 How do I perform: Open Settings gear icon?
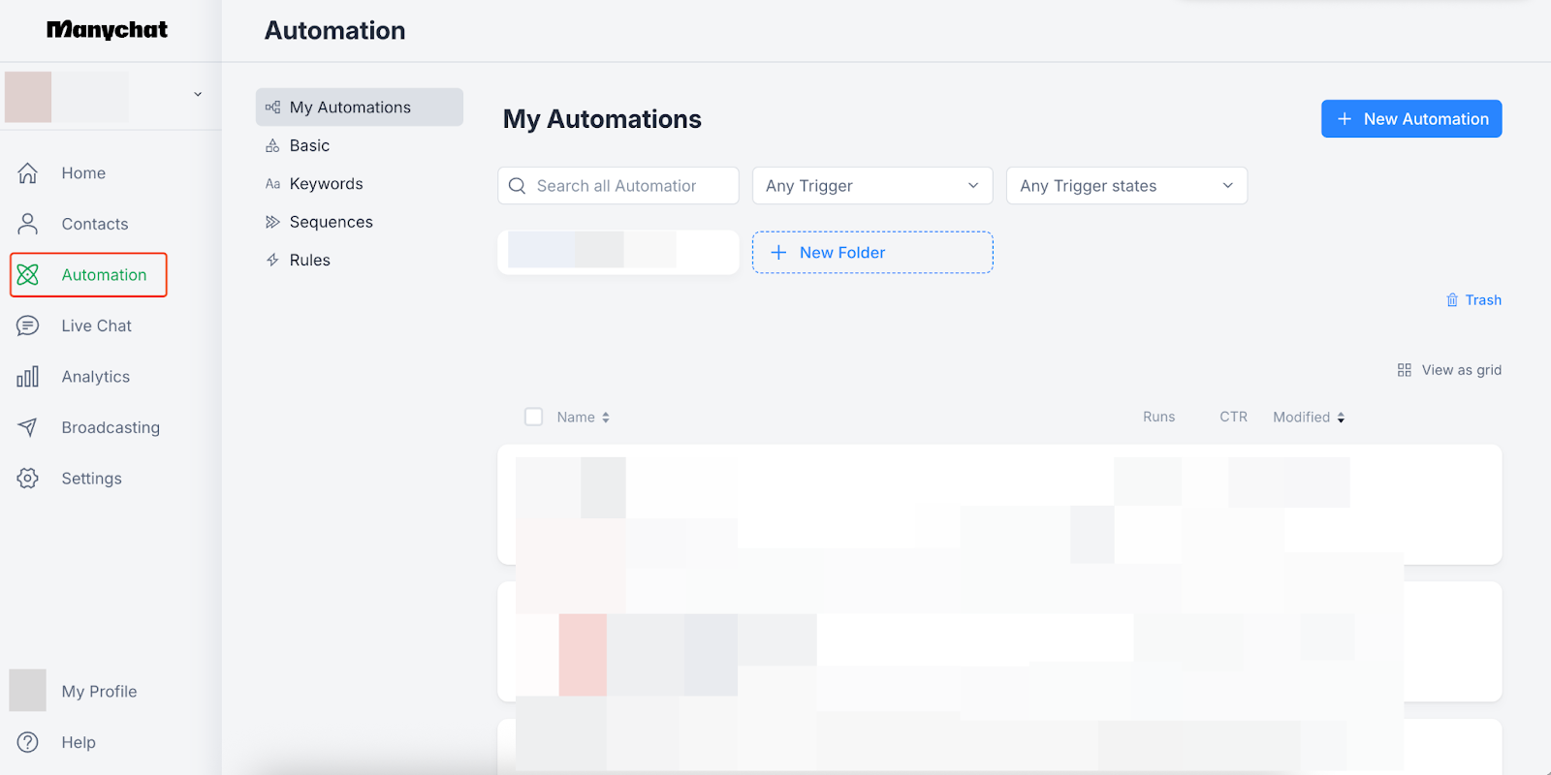click(28, 479)
